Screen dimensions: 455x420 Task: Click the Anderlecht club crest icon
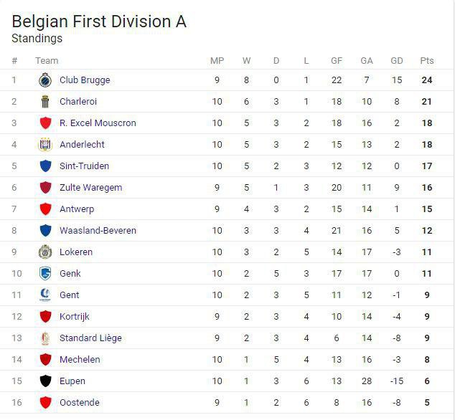[x=46, y=145]
